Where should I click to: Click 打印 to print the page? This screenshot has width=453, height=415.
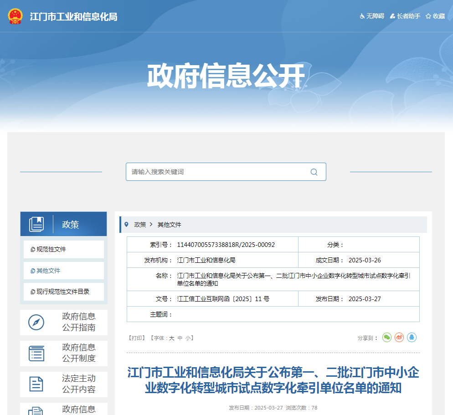(x=136, y=338)
